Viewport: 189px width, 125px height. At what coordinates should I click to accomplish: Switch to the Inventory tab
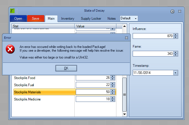[x=67, y=19]
